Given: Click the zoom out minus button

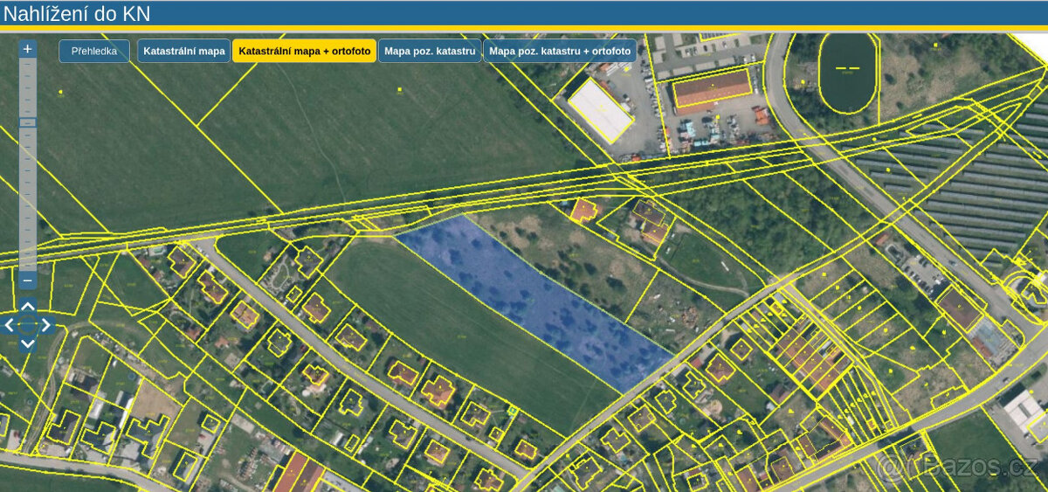Looking at the screenshot, I should point(28,281).
